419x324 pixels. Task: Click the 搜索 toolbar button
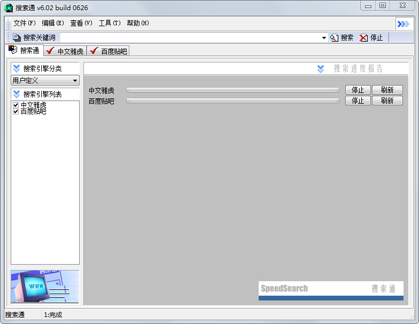(342, 37)
